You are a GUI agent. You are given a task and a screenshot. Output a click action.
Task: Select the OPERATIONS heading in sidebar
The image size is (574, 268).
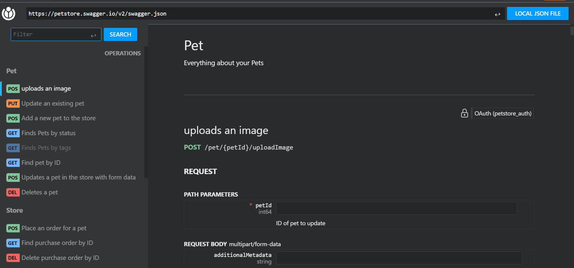[123, 53]
